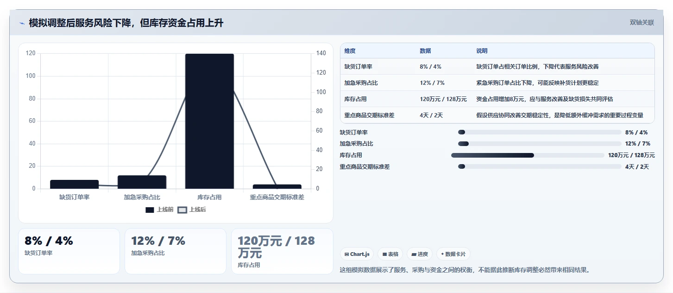Toggle the 上线后 legend entry
673x293 pixels.
(x=192, y=210)
